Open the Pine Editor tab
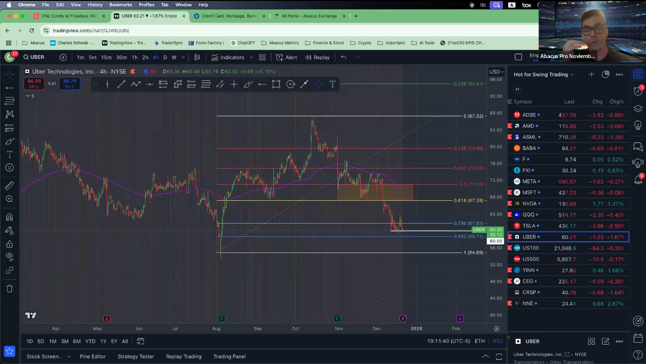This screenshot has width=646, height=364. click(92, 356)
